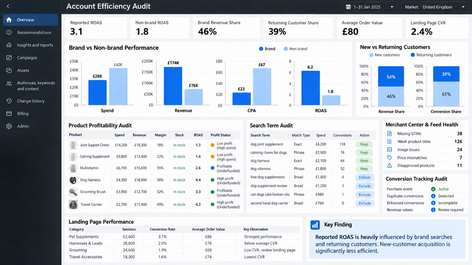This screenshot has height=265, width=472.
Task: Click the Weak product titles list icon
Action: (389, 142)
